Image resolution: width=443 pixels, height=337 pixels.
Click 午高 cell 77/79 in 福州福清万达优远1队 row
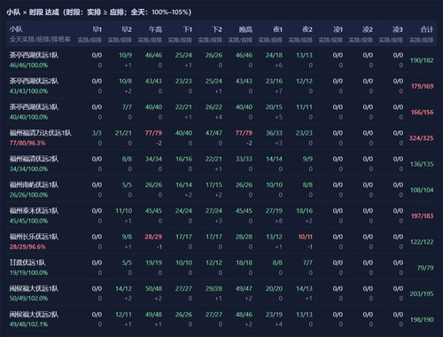(x=153, y=133)
